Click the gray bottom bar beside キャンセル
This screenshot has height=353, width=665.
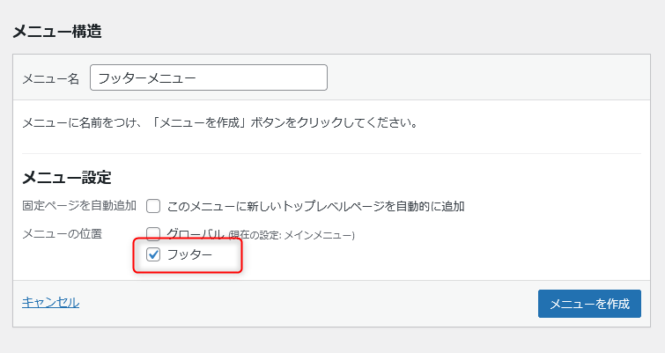(x=308, y=304)
